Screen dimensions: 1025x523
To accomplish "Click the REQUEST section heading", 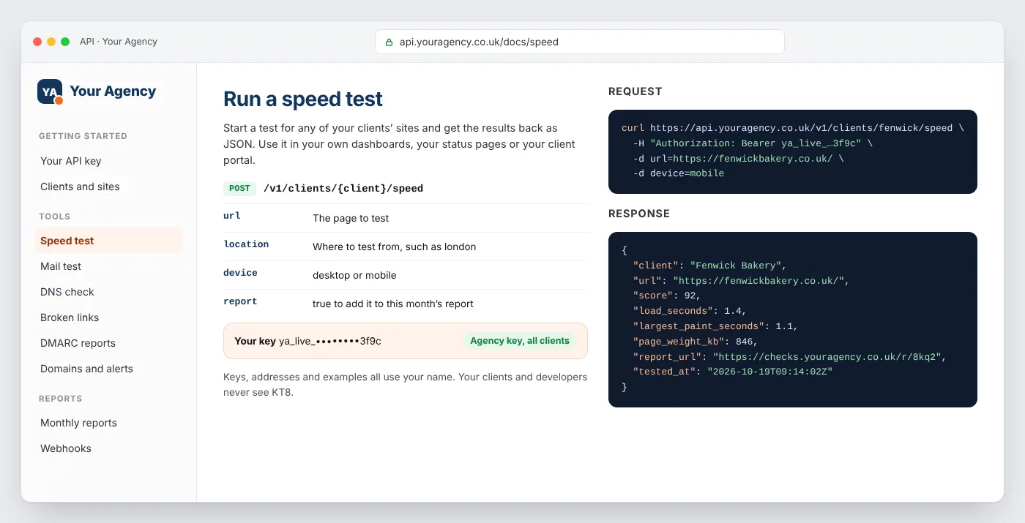I will click(x=635, y=91).
